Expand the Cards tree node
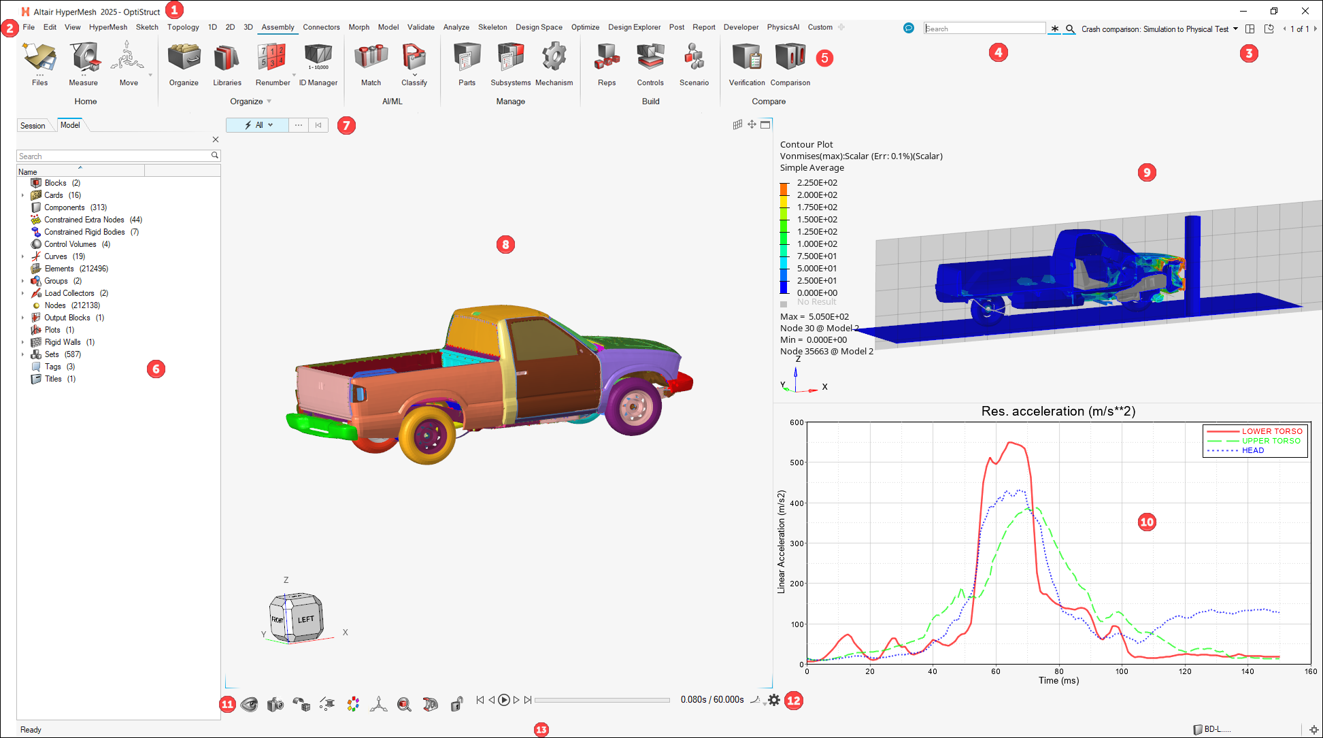 (22, 195)
